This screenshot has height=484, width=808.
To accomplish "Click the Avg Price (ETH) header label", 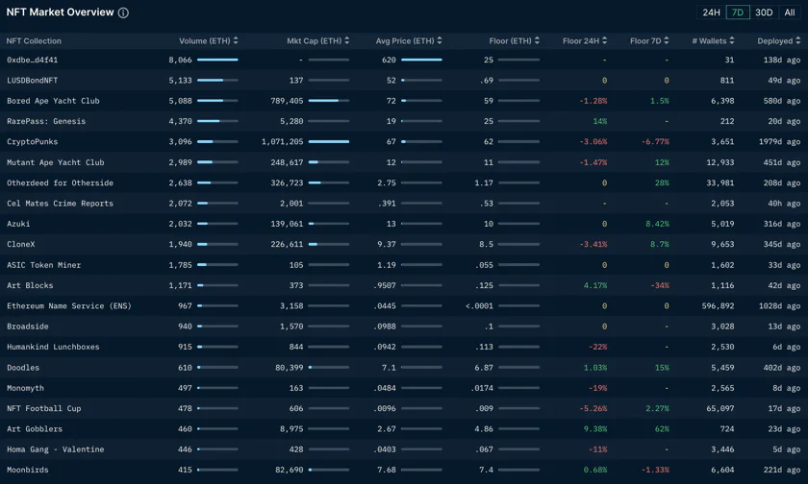I will [405, 40].
